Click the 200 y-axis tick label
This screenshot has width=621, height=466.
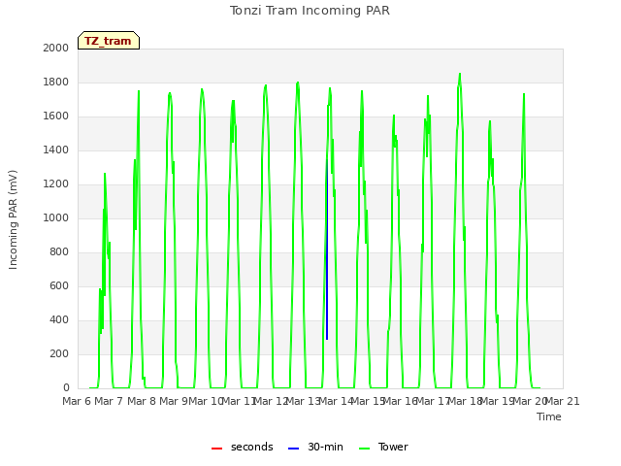59,353
